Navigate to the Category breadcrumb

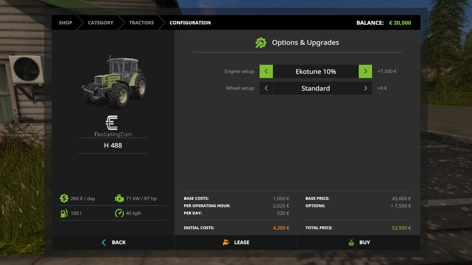click(100, 23)
